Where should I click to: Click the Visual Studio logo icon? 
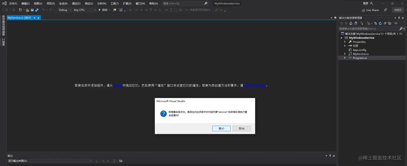click(x=4, y=3)
